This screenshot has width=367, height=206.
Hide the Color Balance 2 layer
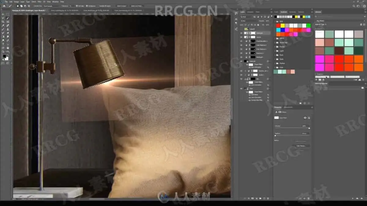pyautogui.click(x=241, y=45)
